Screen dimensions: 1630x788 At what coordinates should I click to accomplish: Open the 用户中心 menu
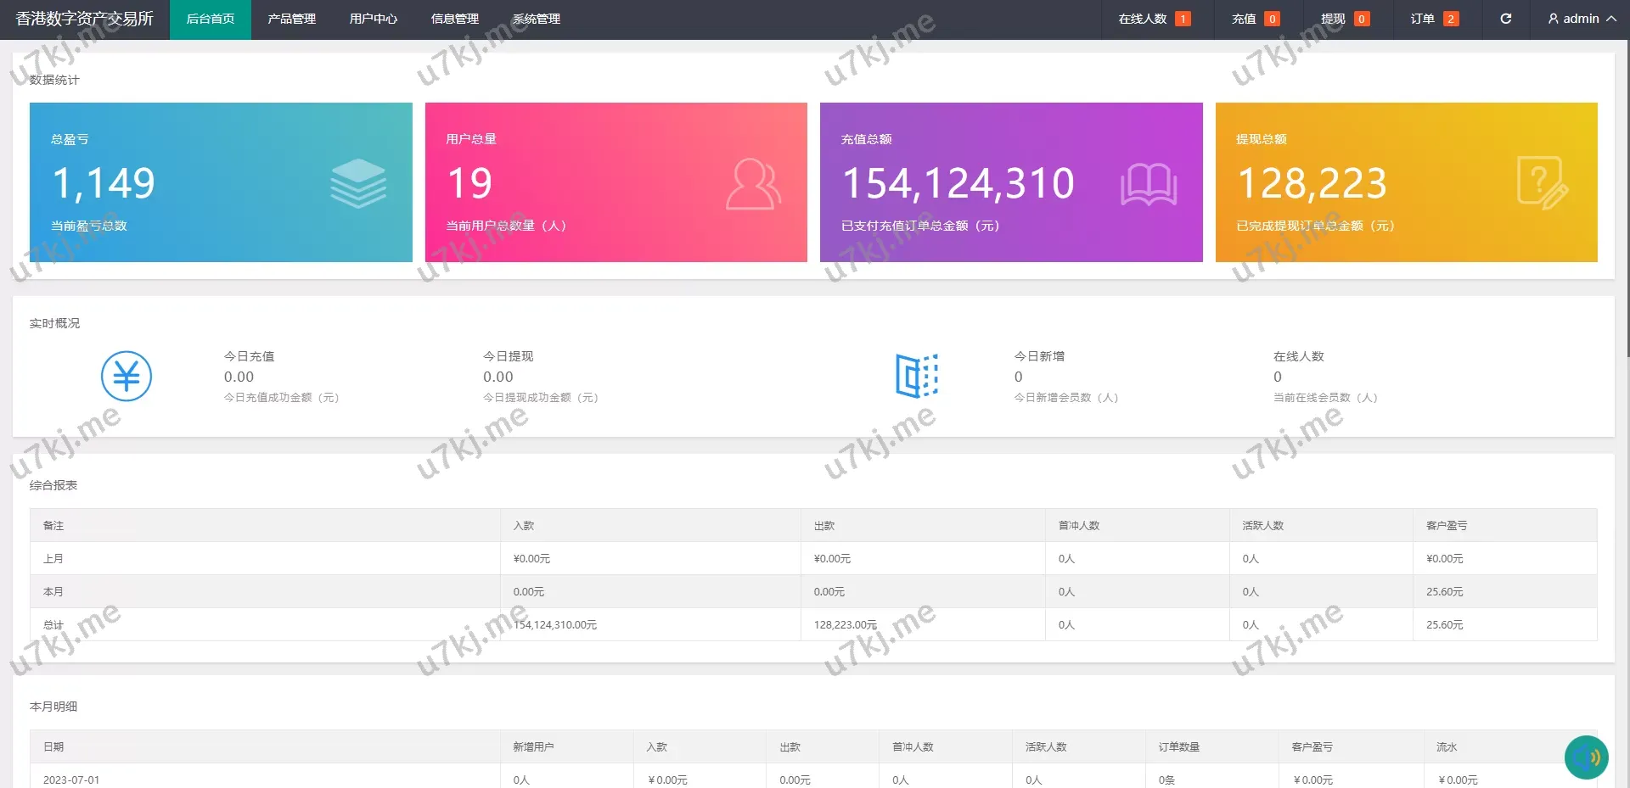tap(373, 19)
